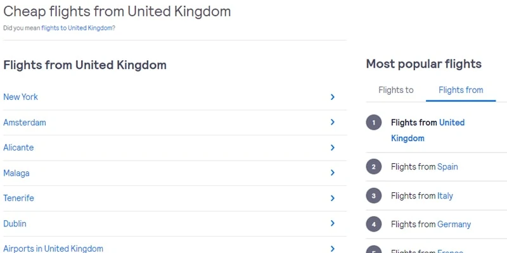Open Airports in United Kingdom link
The height and width of the screenshot is (253, 507).
(x=53, y=249)
